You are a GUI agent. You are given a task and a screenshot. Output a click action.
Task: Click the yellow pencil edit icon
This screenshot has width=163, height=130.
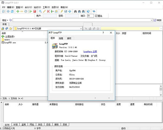pyautogui.click(x=44, y=11)
